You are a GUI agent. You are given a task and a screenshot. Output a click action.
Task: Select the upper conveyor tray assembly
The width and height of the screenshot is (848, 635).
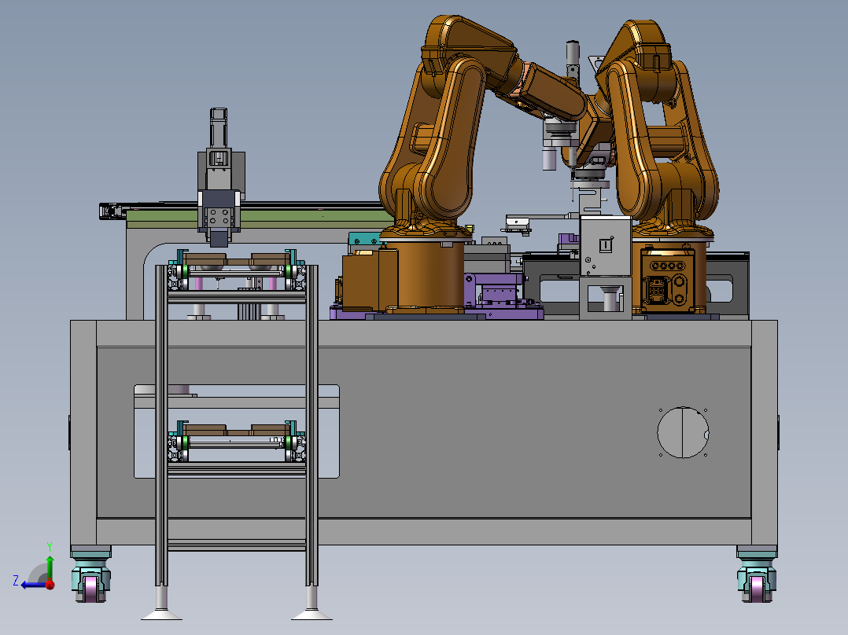(x=236, y=270)
